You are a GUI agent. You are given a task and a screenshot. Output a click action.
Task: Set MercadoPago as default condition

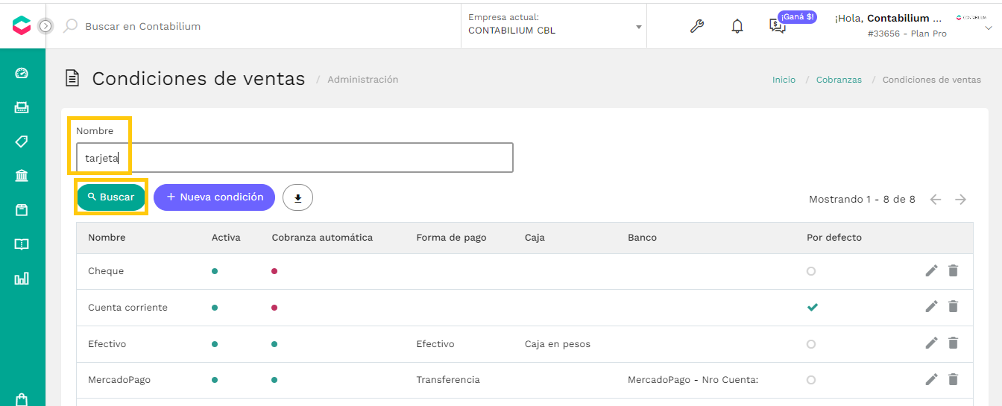pyautogui.click(x=811, y=380)
